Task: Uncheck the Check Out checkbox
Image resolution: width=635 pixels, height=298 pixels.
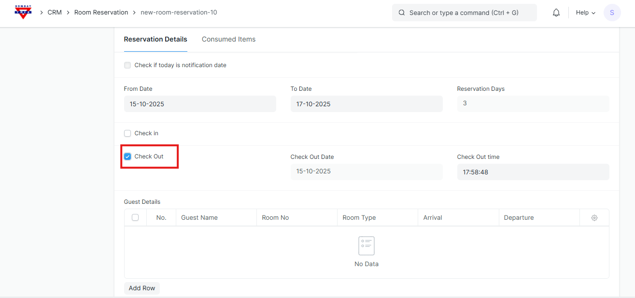Action: 127,156
